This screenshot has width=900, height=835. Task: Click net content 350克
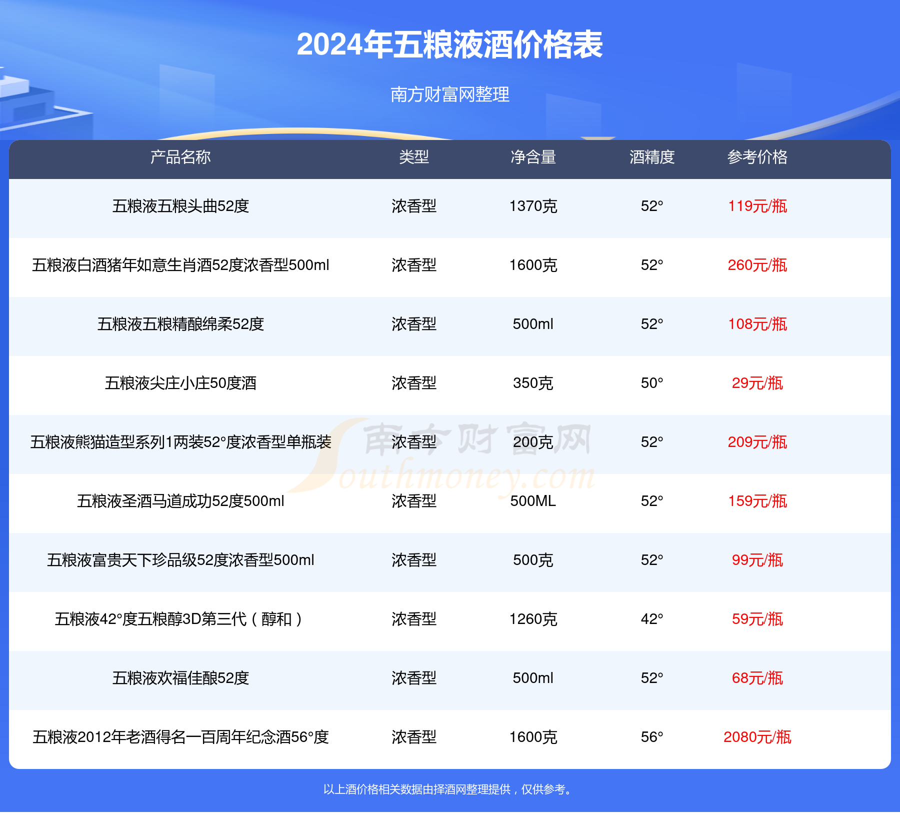[x=533, y=383]
